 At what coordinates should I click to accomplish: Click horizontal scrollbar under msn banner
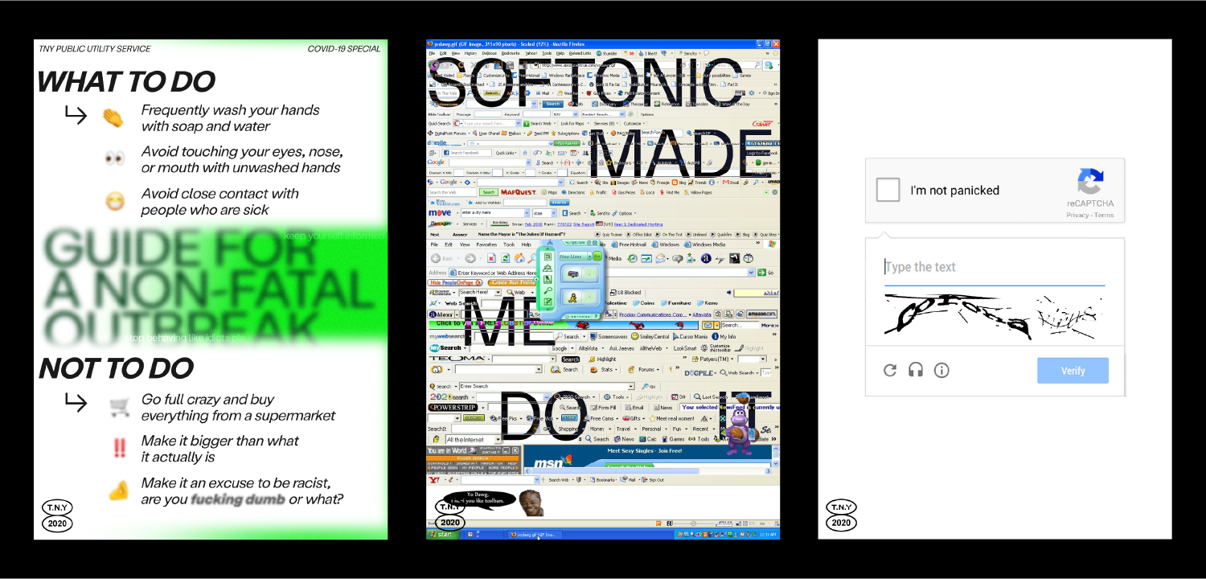648,471
